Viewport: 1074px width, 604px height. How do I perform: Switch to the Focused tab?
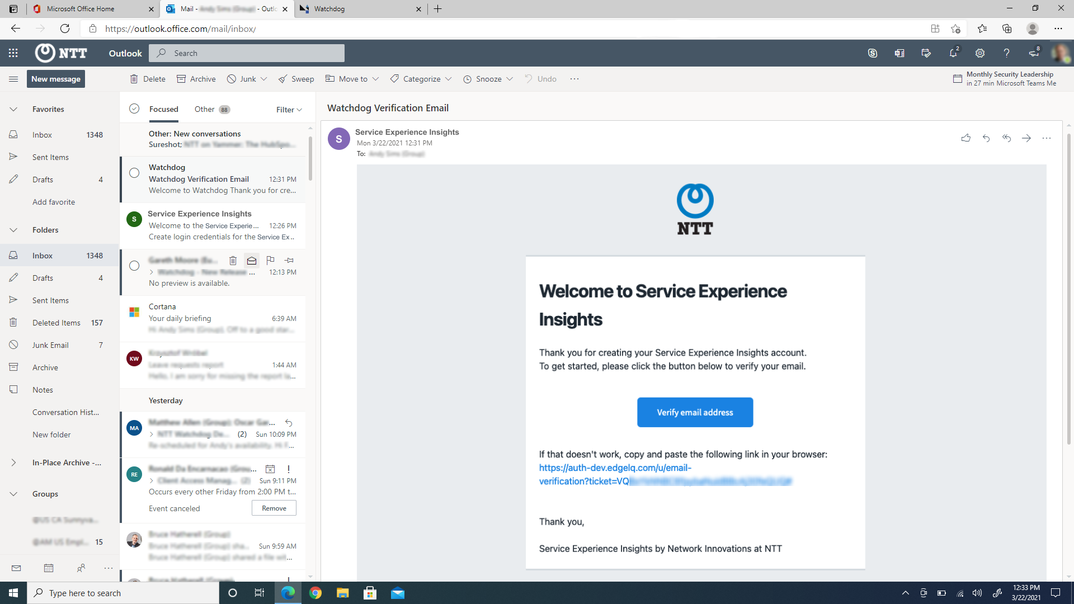click(164, 109)
